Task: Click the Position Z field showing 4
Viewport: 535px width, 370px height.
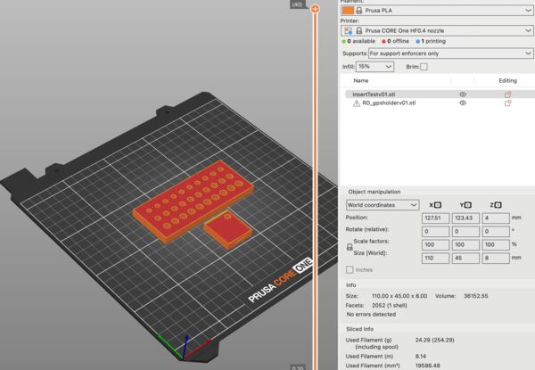Action: (x=496, y=218)
